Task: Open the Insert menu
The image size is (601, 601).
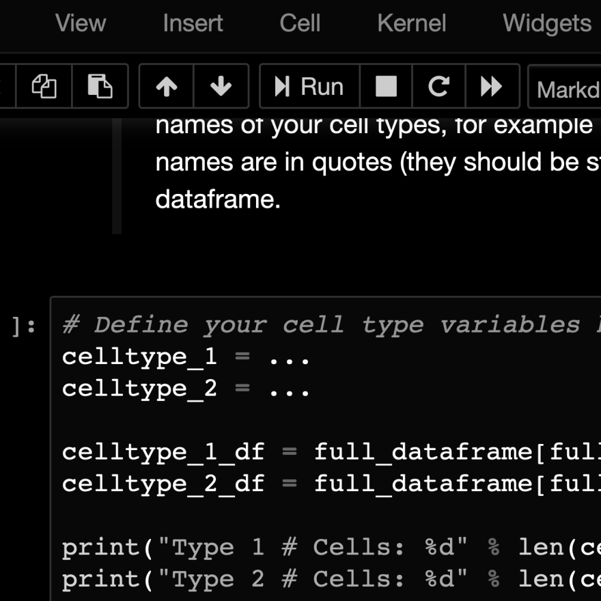Action: pos(193,23)
